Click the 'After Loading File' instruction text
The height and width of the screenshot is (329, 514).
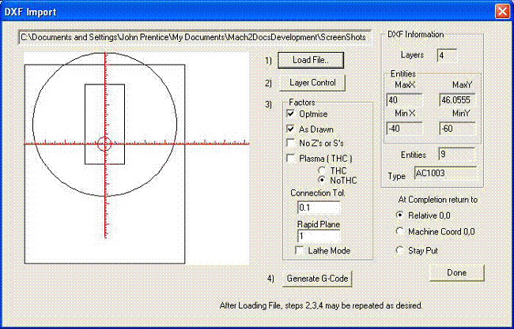click(x=321, y=306)
